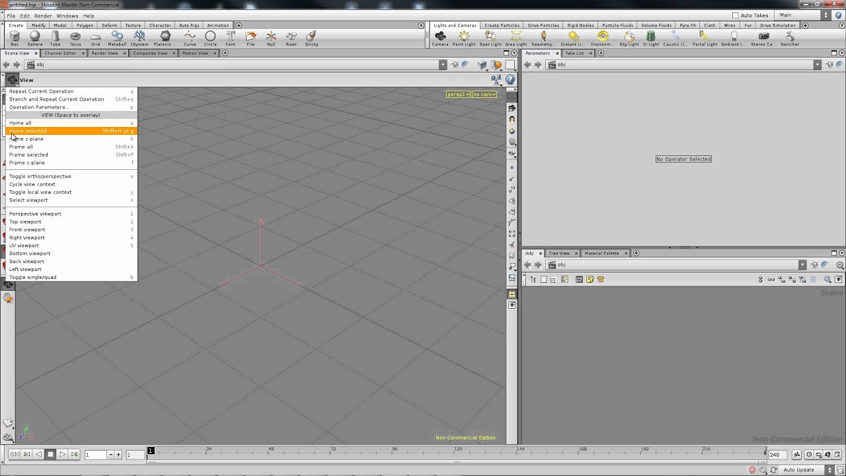Switch to the Pyro FX shelf tab
Screen dimensions: 846x476
click(687, 25)
